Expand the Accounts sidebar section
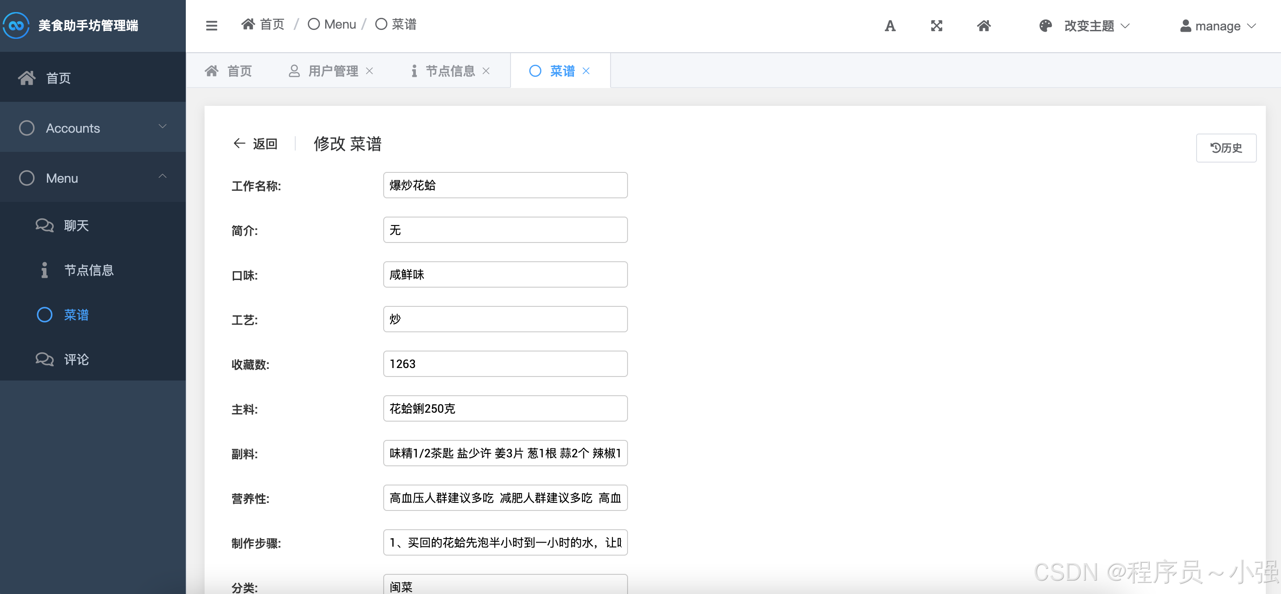 [92, 128]
